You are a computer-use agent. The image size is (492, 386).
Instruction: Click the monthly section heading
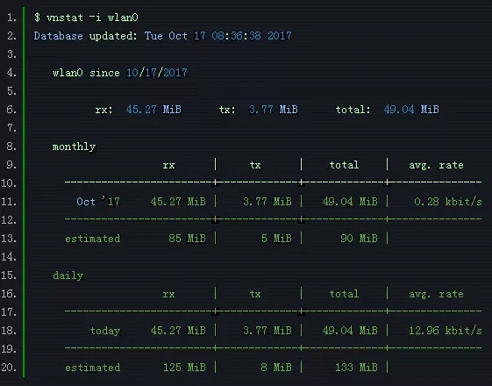(x=74, y=147)
